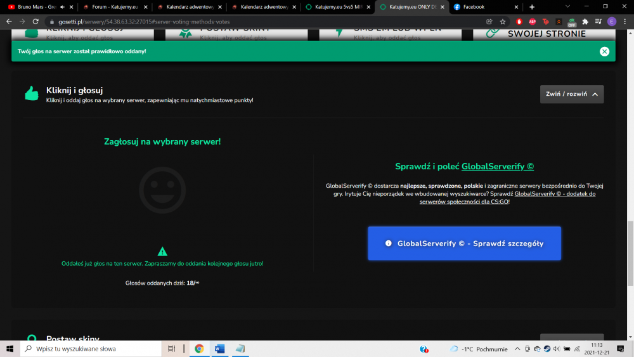Open Wi-Fi network settings icon
Viewport: 634px width, 357px height.
pyautogui.click(x=577, y=349)
